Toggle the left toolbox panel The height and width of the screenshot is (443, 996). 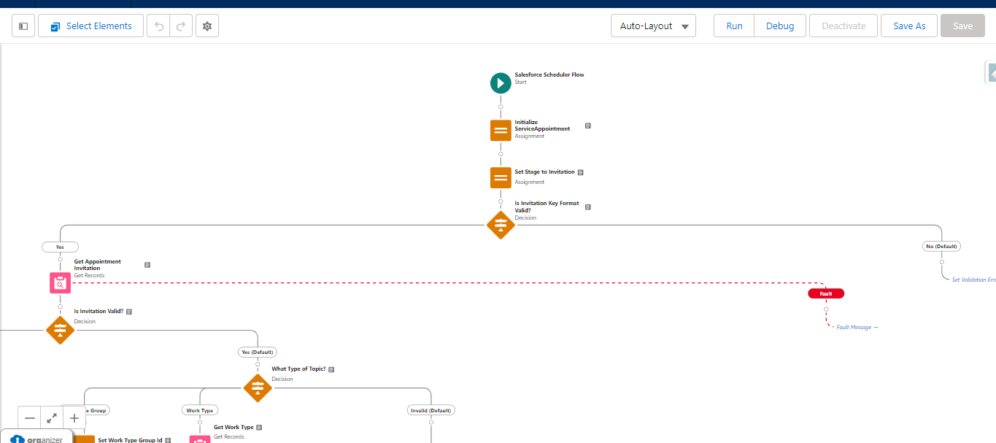tap(23, 26)
